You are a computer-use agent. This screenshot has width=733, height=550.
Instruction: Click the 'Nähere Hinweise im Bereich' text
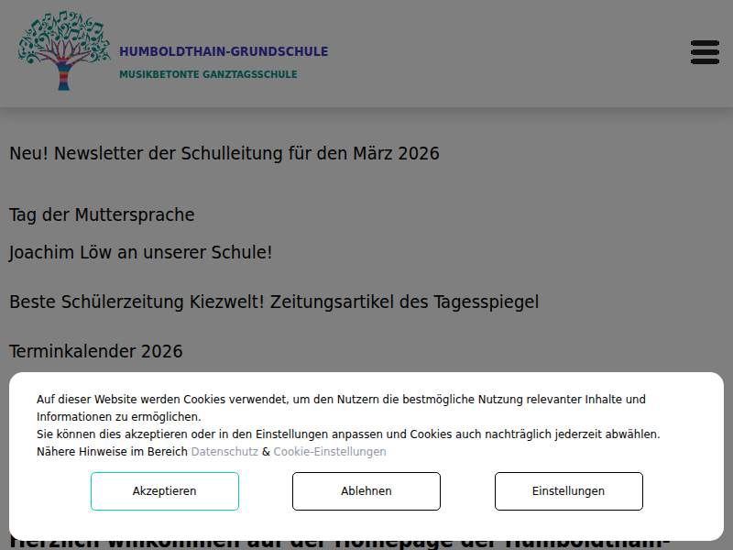coord(113,452)
